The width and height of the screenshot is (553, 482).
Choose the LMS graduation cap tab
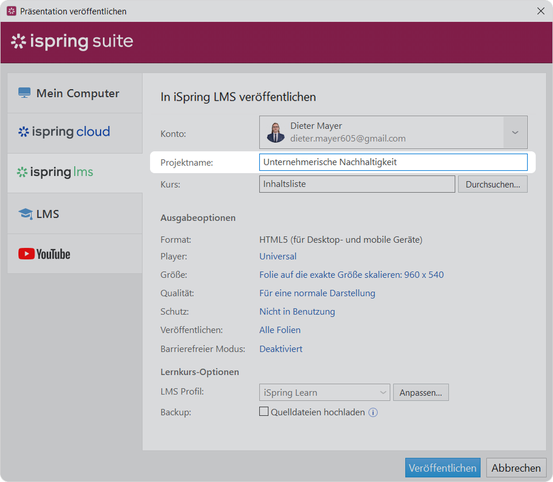[x=75, y=214]
